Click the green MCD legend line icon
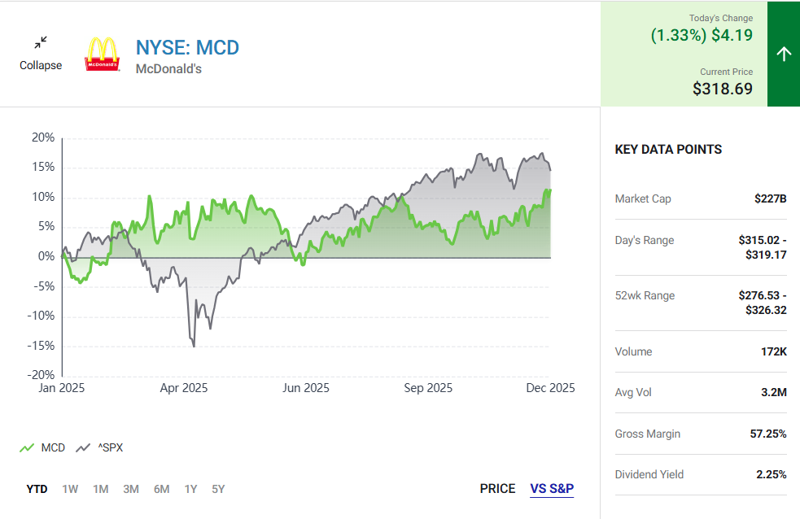The height and width of the screenshot is (519, 800). tap(27, 447)
